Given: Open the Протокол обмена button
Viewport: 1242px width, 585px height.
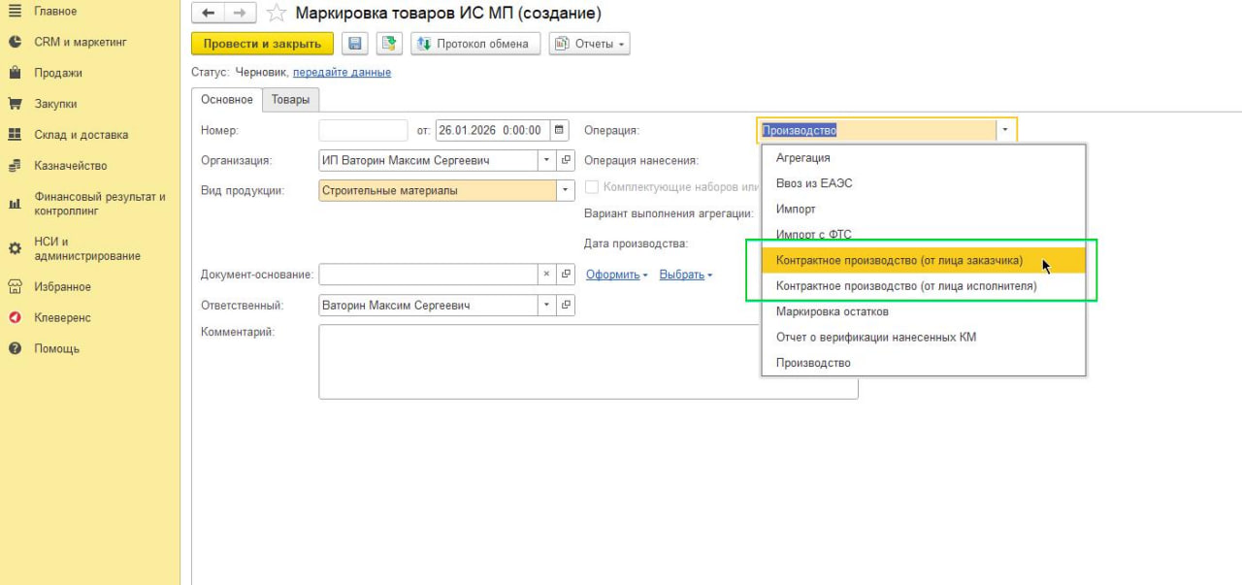Looking at the screenshot, I should tap(474, 44).
